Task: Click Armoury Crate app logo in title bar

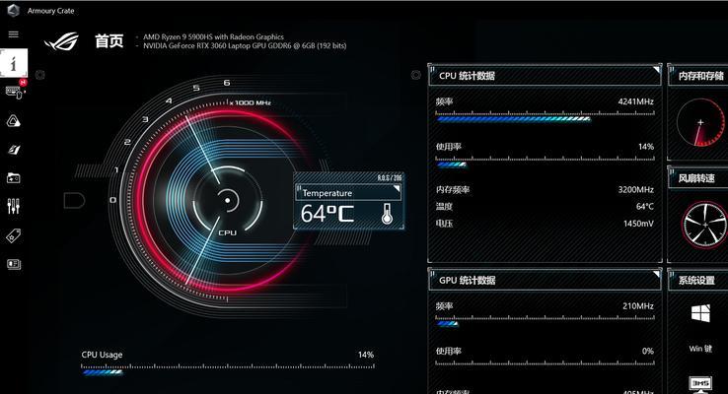Action: click(14, 10)
